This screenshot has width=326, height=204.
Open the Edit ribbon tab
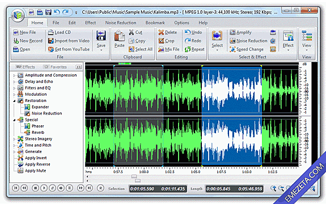pos(72,23)
